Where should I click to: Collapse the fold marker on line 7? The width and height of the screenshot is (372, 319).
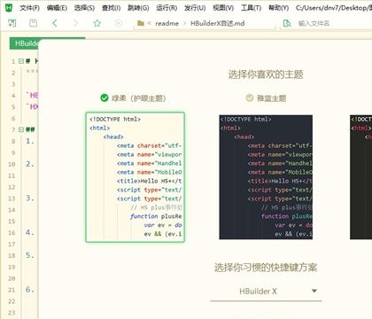pos(21,129)
